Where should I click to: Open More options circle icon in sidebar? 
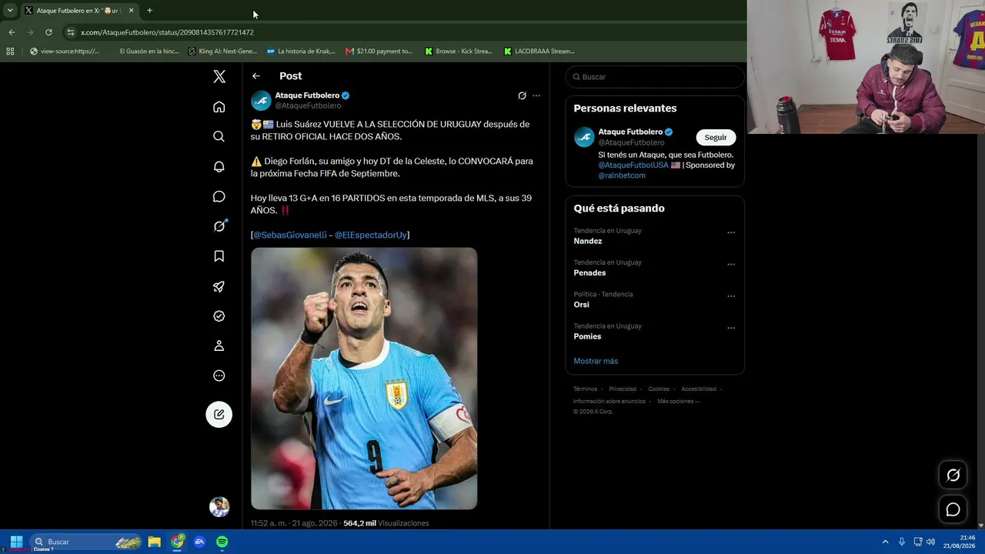pos(219,375)
